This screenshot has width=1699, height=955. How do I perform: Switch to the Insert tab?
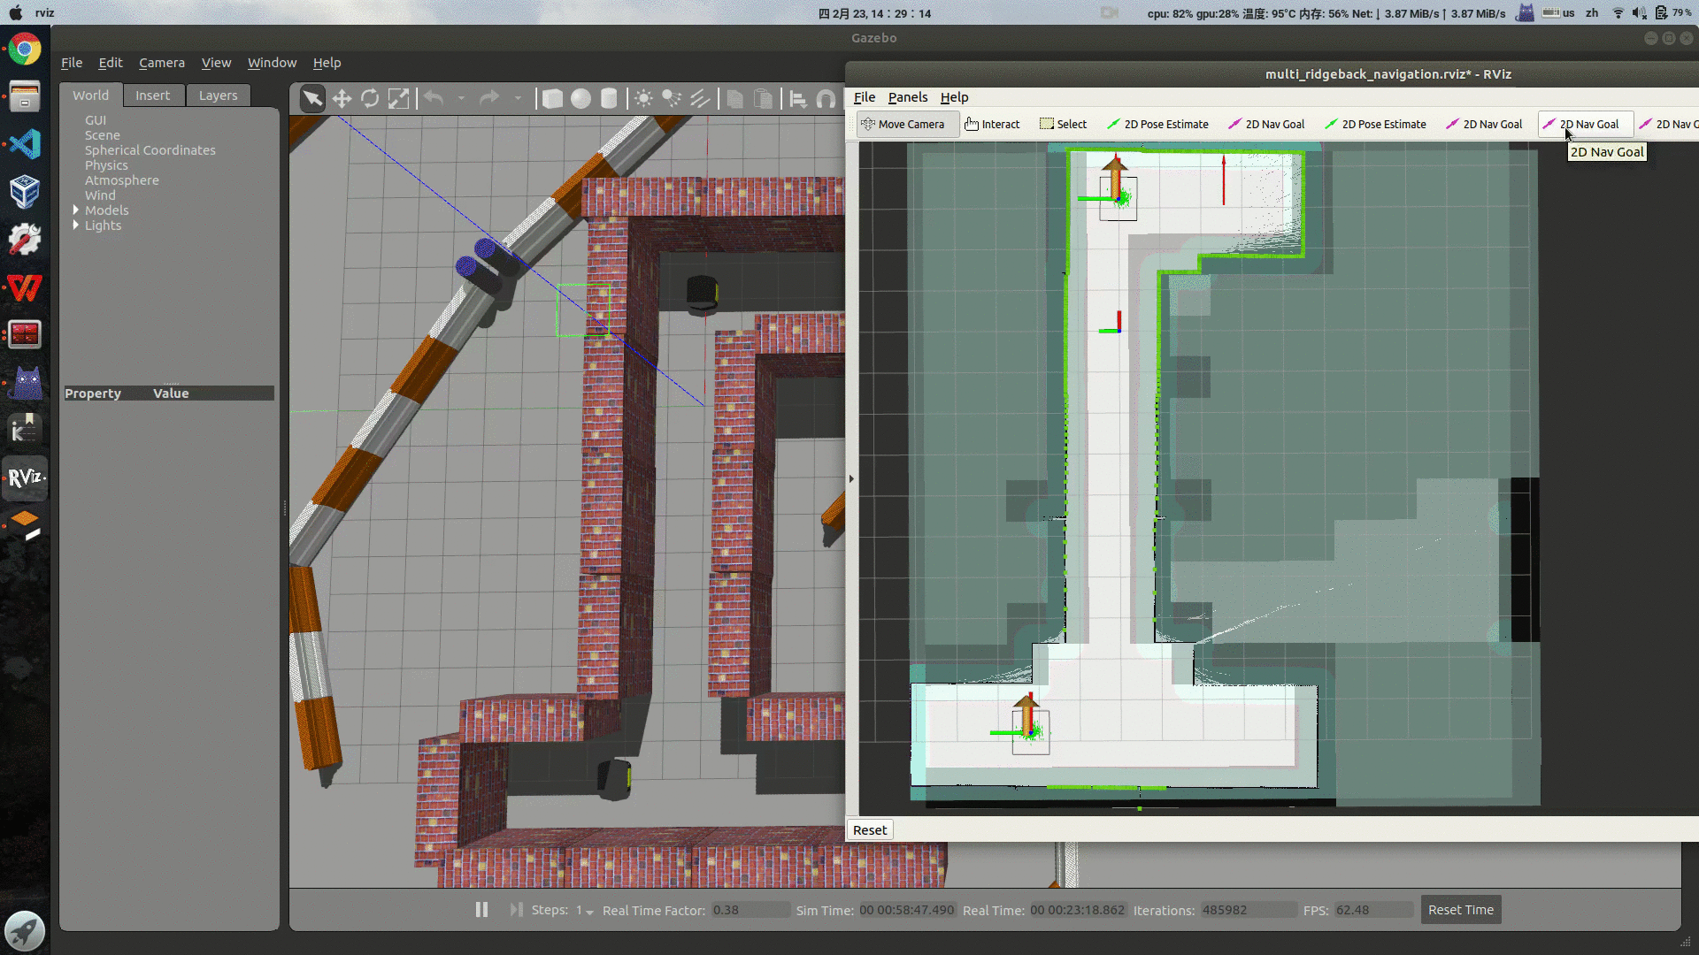click(x=152, y=95)
